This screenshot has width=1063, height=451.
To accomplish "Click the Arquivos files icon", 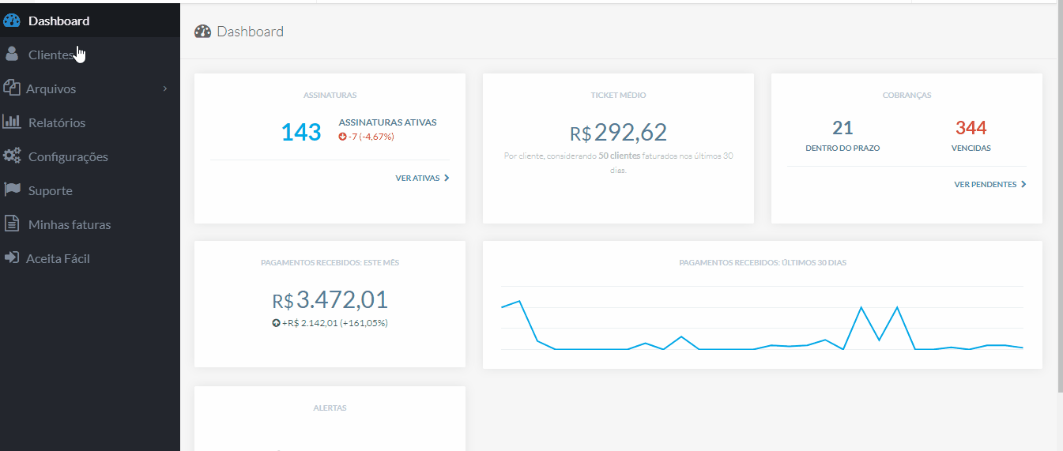I will pyautogui.click(x=11, y=88).
